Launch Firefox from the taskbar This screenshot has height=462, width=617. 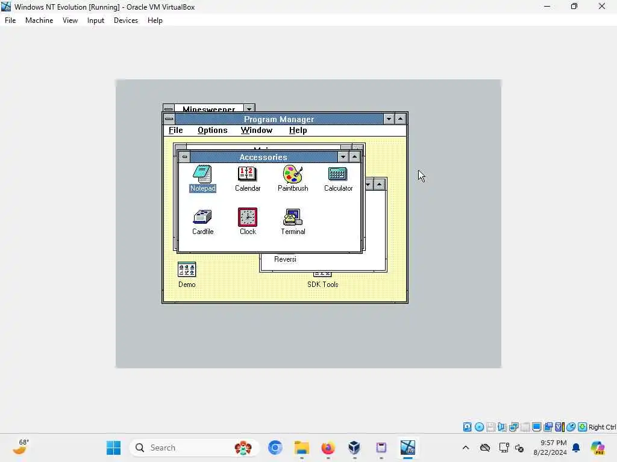[328, 448]
